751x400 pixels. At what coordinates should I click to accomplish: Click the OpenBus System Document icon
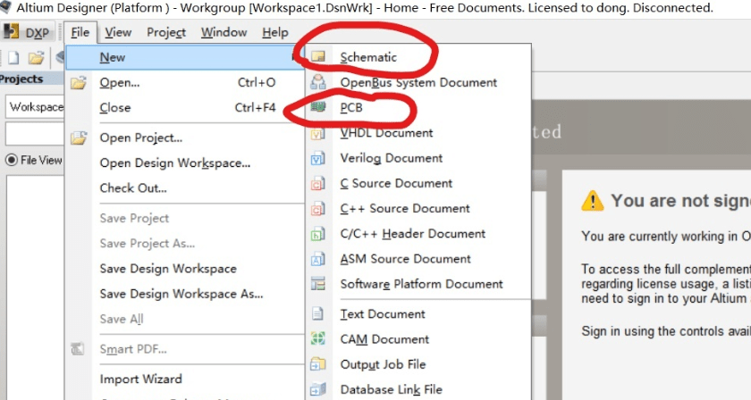[318, 82]
